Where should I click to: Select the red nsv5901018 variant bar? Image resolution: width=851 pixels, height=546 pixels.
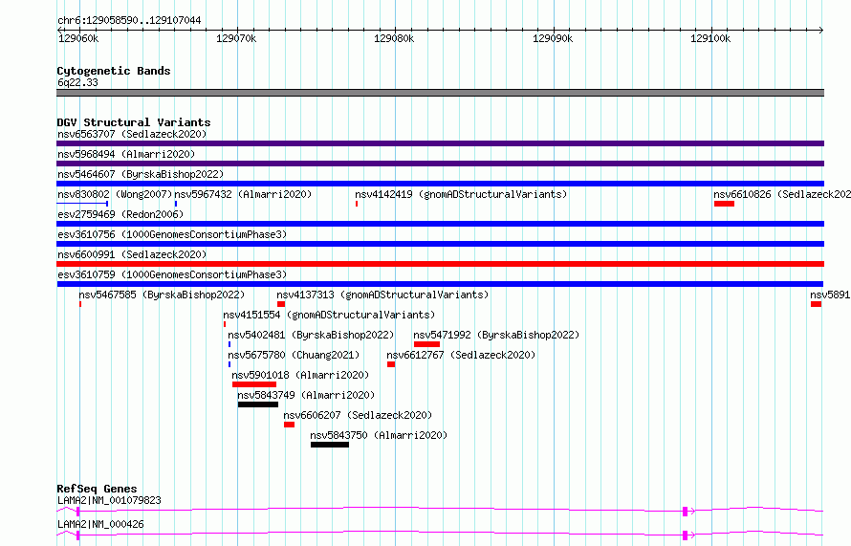point(254,384)
